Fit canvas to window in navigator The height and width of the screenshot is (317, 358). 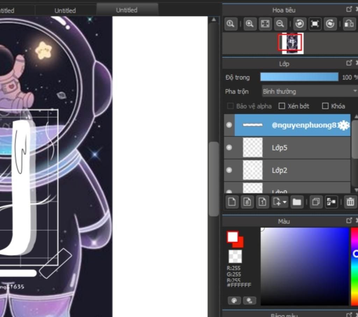(265, 24)
